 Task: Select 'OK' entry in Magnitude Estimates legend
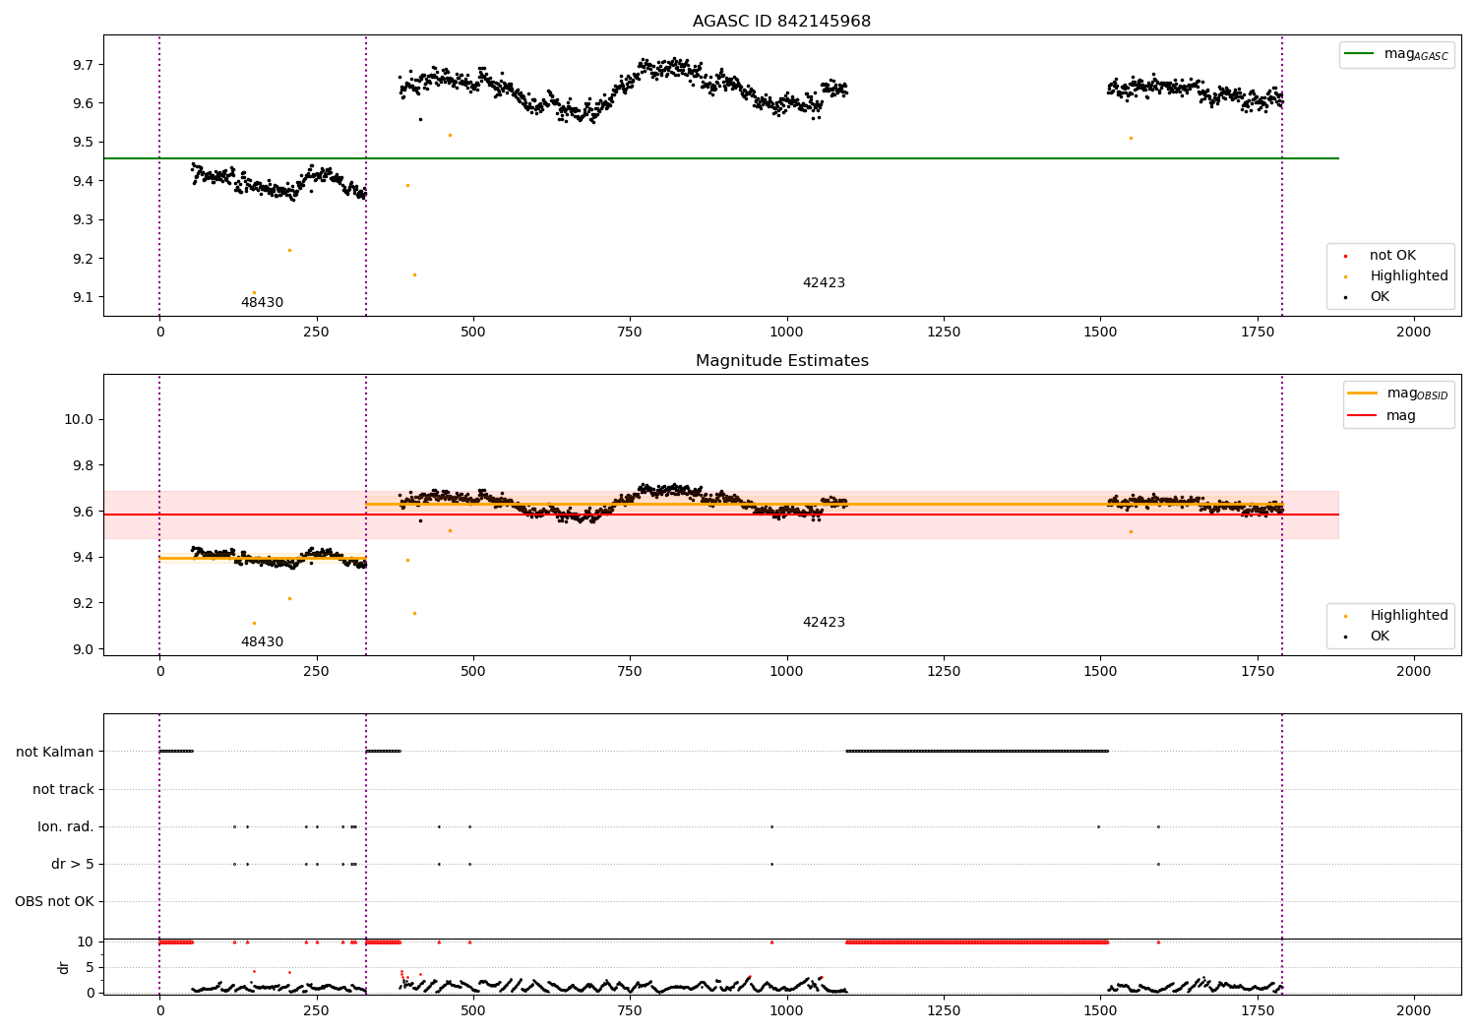click(x=1380, y=637)
